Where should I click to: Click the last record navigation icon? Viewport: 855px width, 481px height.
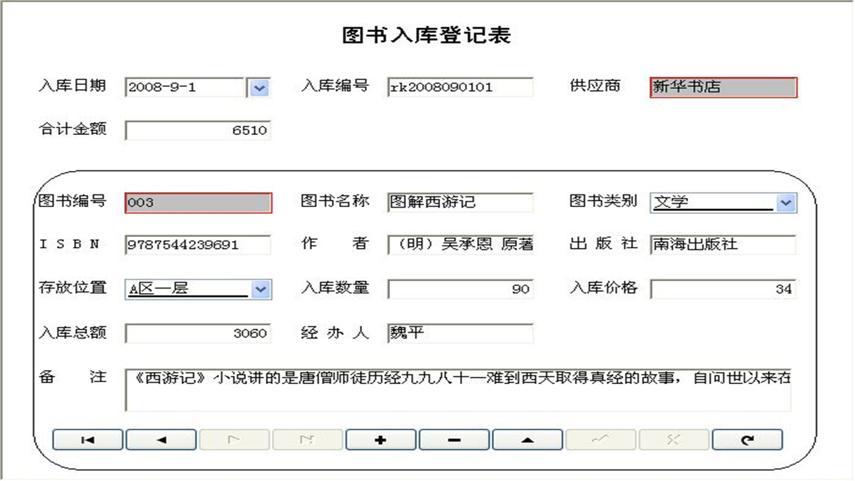[307, 440]
